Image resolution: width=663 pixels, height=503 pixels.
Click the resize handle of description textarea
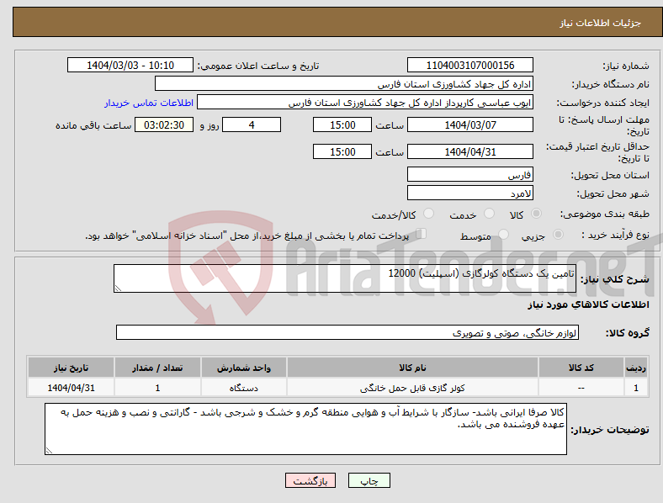(x=118, y=289)
